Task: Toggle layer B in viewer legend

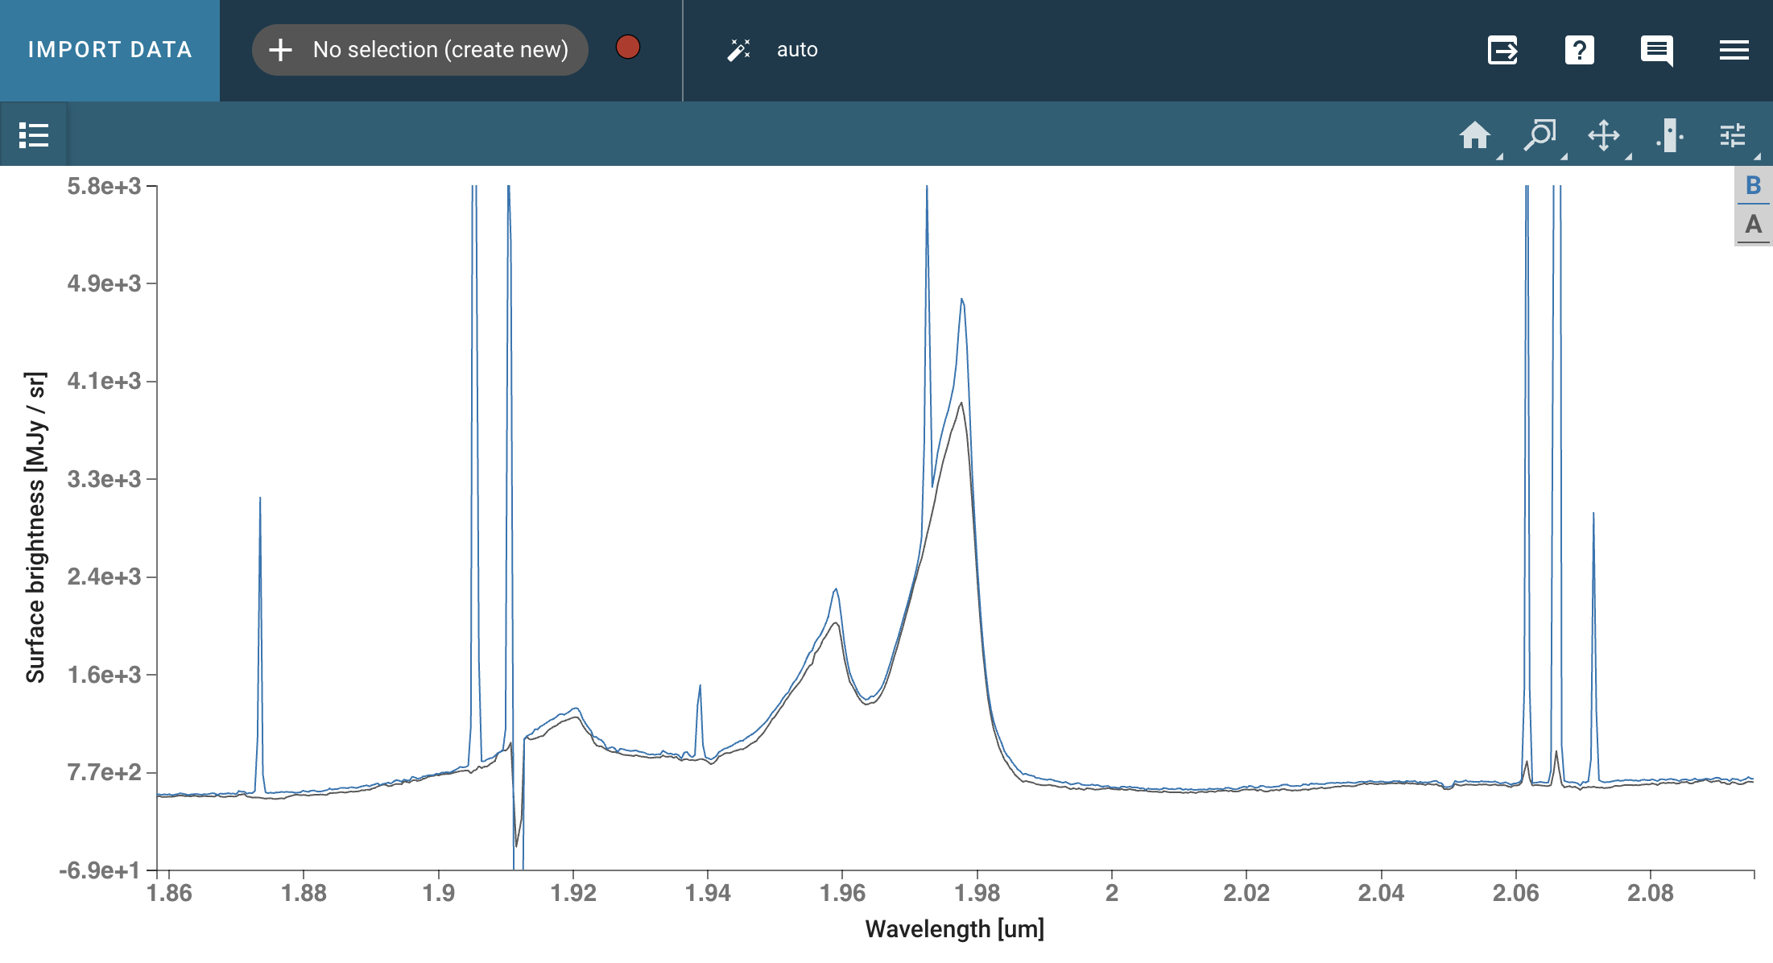Action: click(x=1753, y=185)
